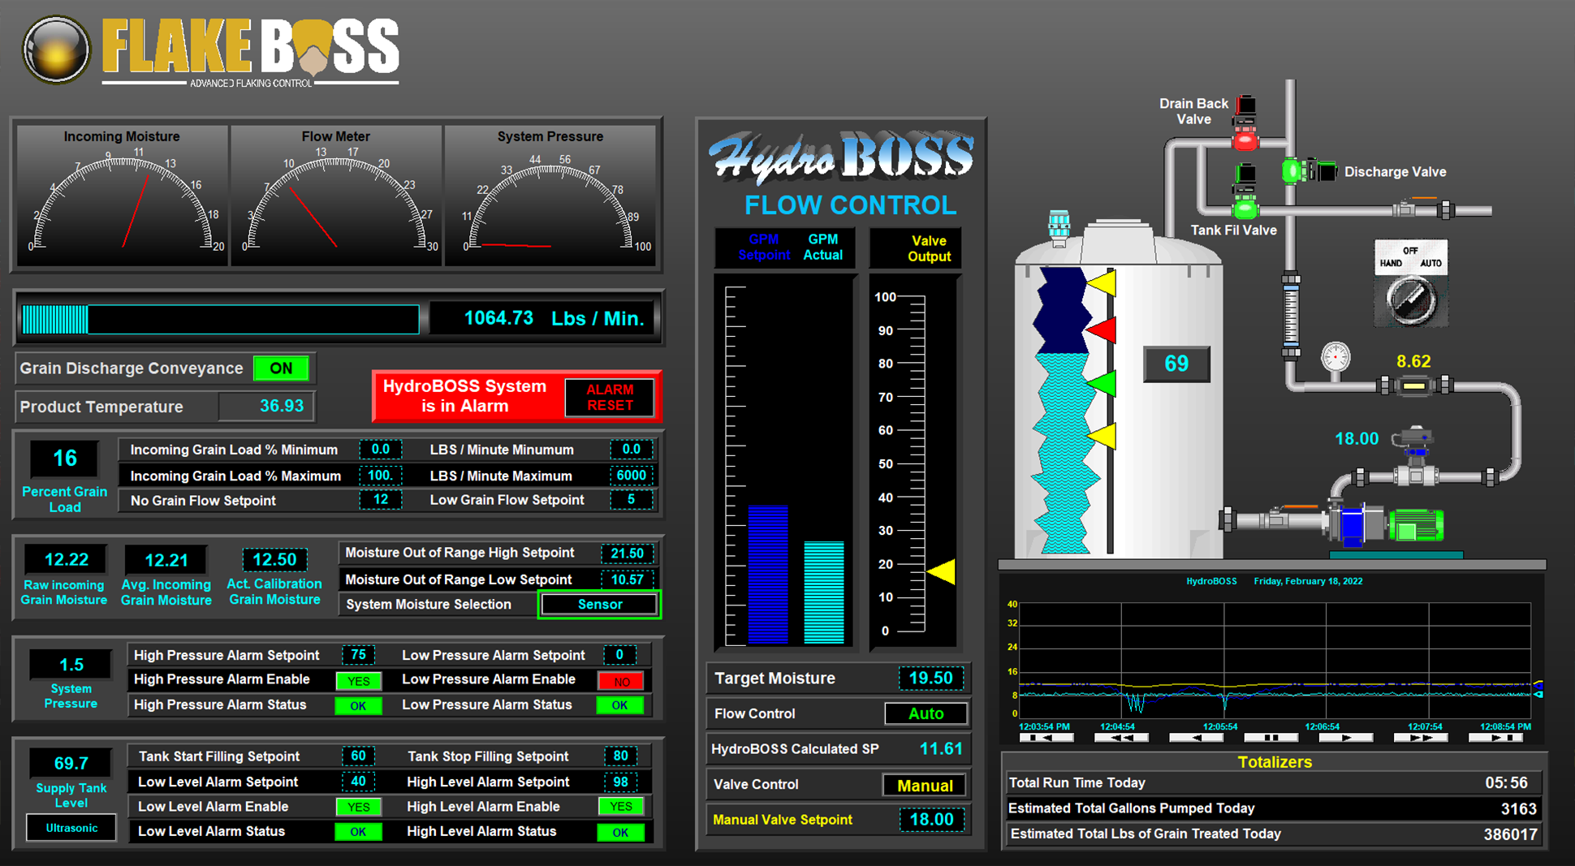Click the Incoming Moisture gauge
1575x866 pixels.
122,195
